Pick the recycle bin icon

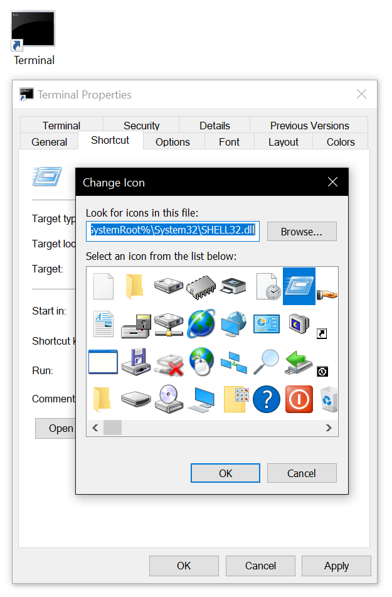coord(329,399)
